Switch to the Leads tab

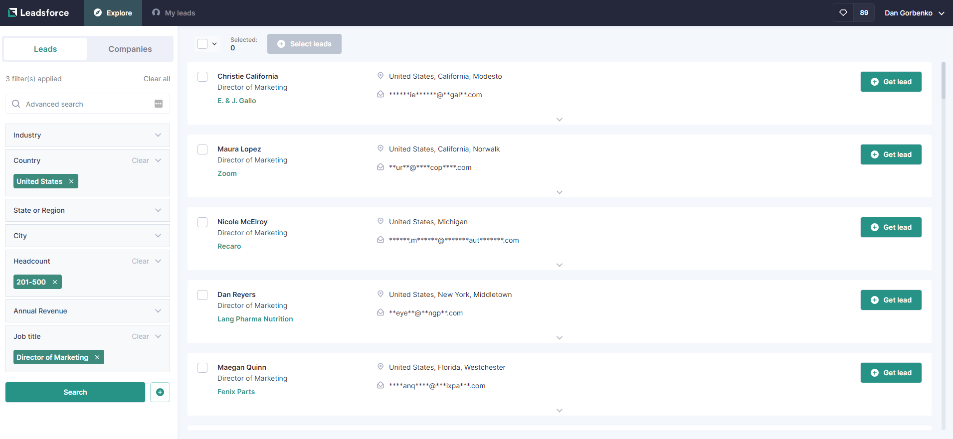tap(45, 49)
